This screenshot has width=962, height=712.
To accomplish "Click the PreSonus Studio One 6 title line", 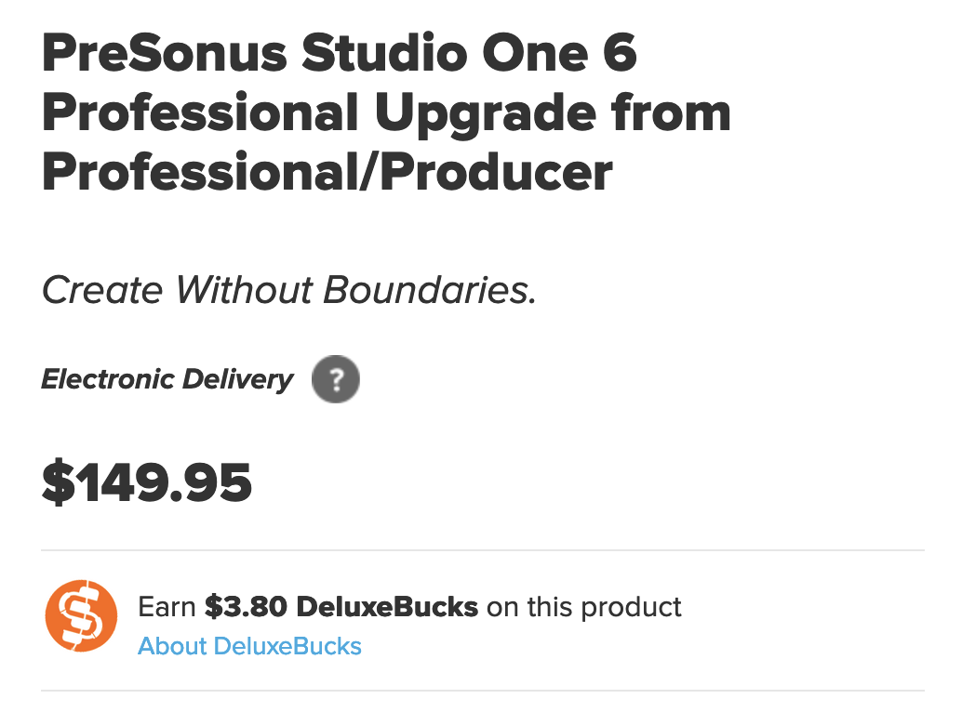I will click(x=340, y=54).
